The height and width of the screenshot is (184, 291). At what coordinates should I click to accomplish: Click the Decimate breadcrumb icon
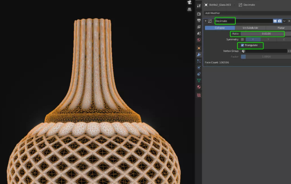tap(240, 5)
